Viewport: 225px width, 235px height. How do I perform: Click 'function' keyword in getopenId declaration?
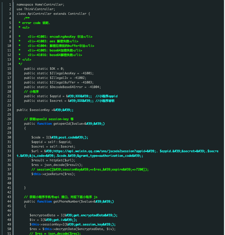point(44,124)
